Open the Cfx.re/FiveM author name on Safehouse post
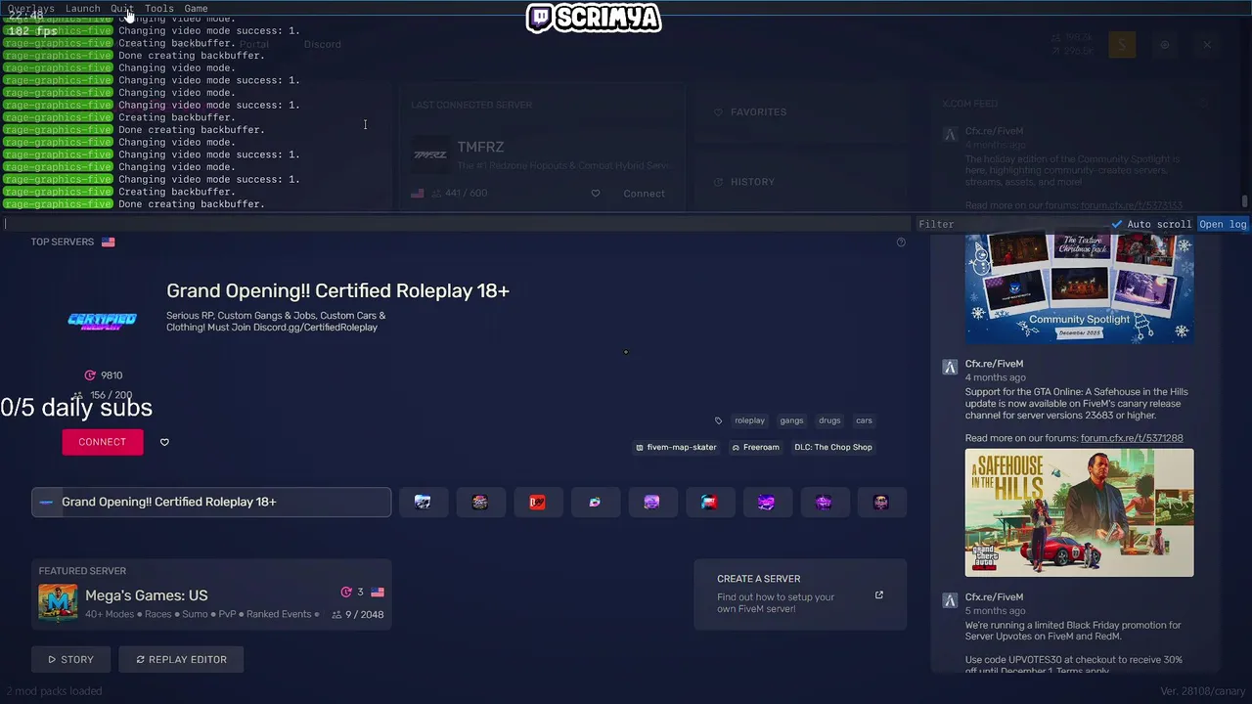 coord(994,364)
